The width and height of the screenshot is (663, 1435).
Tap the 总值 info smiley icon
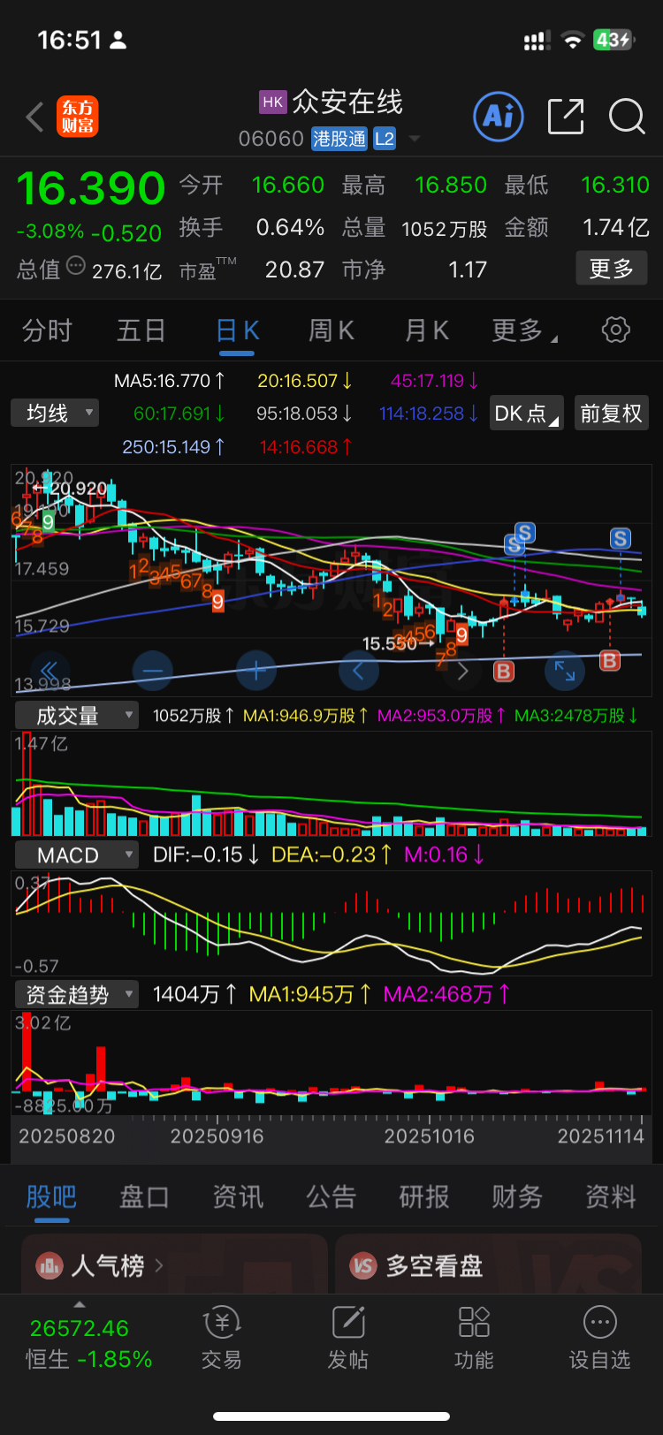(x=76, y=265)
